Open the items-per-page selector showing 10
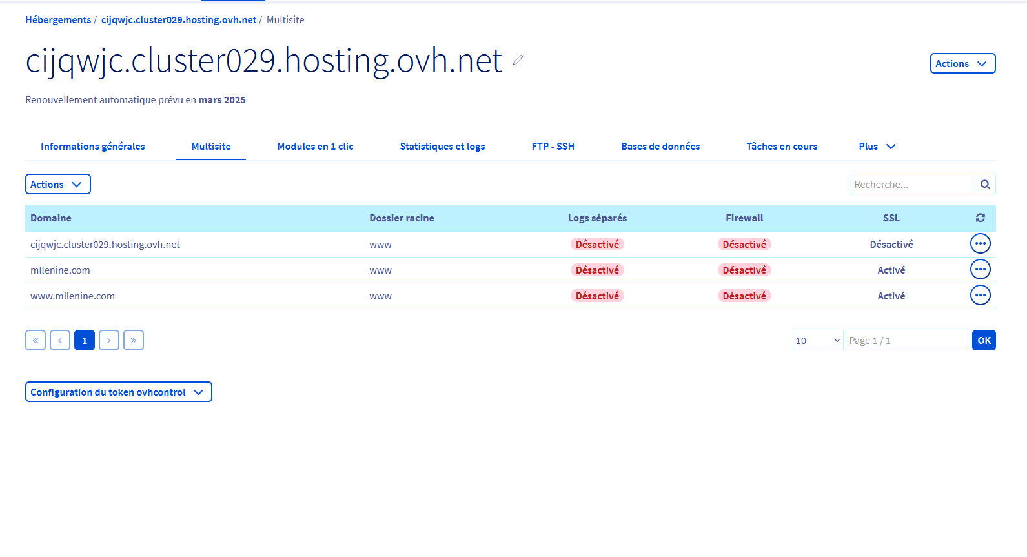This screenshot has height=557, width=1027. (x=817, y=341)
